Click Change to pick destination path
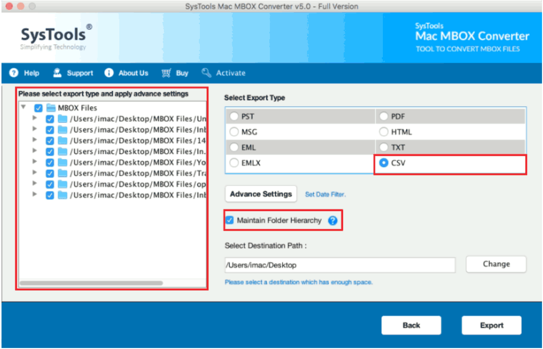This screenshot has height=349, width=543. (x=496, y=264)
